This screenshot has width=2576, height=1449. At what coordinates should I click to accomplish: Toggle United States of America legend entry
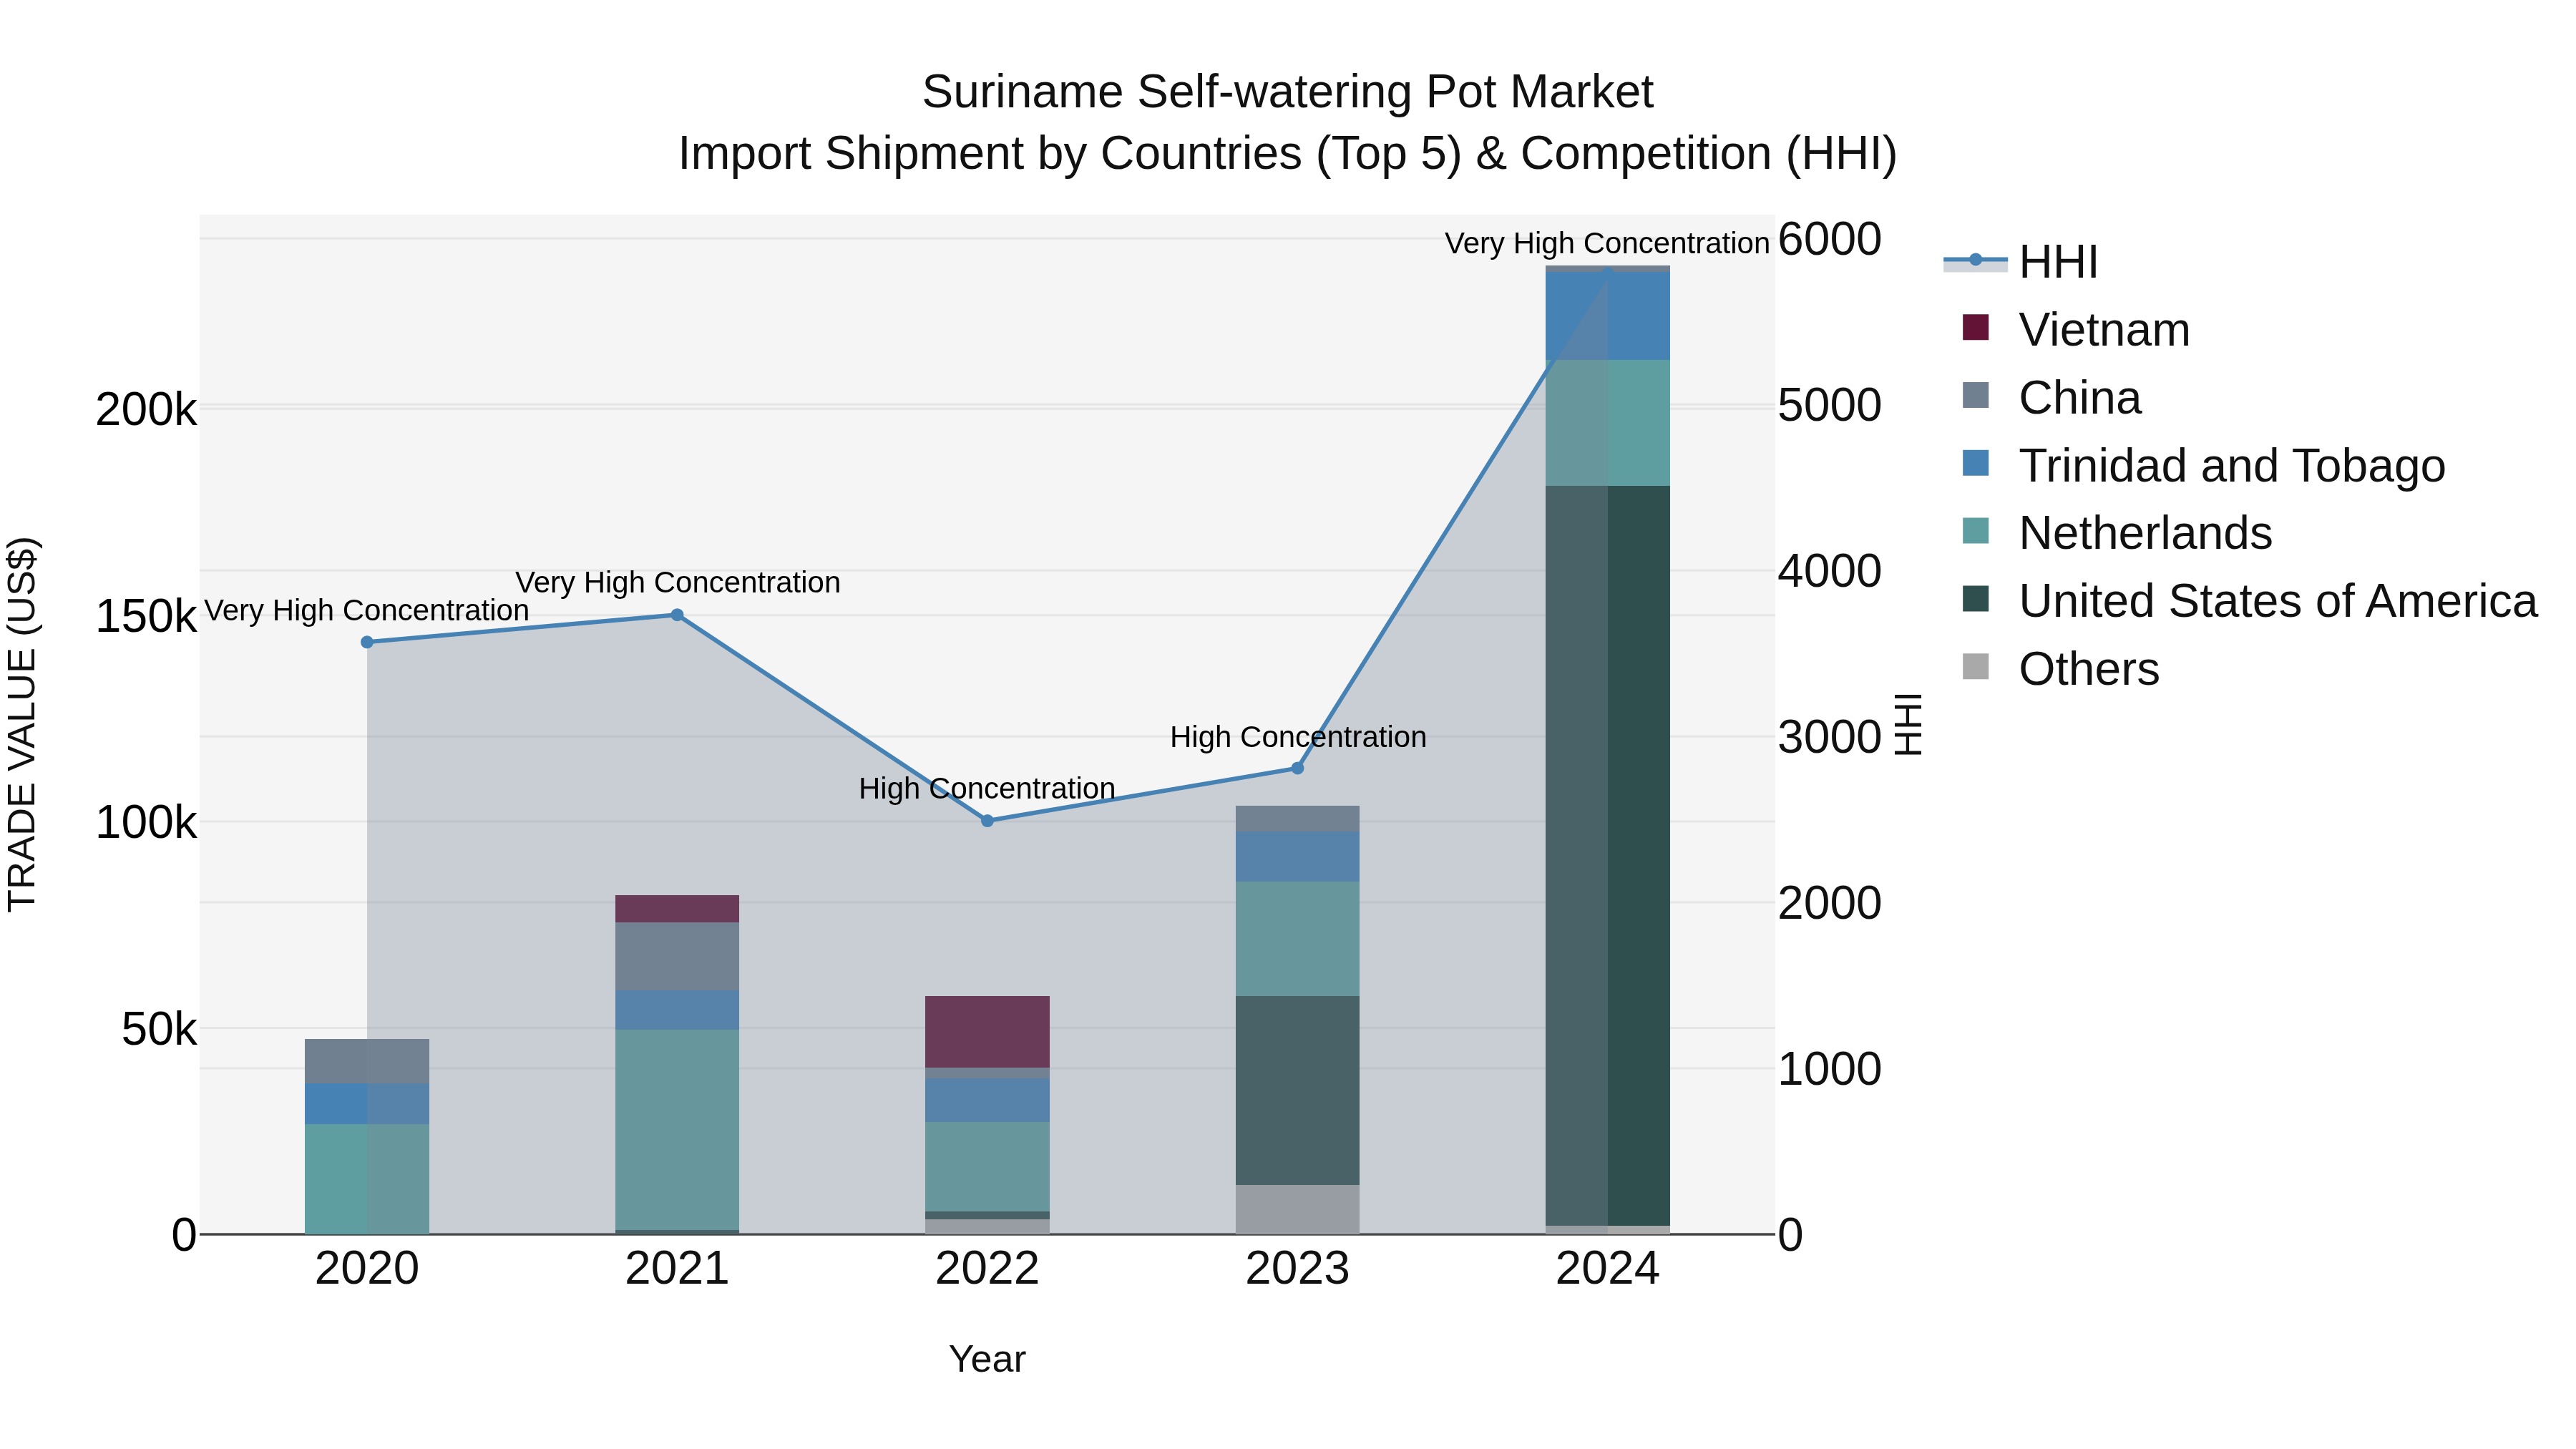pos(2250,601)
